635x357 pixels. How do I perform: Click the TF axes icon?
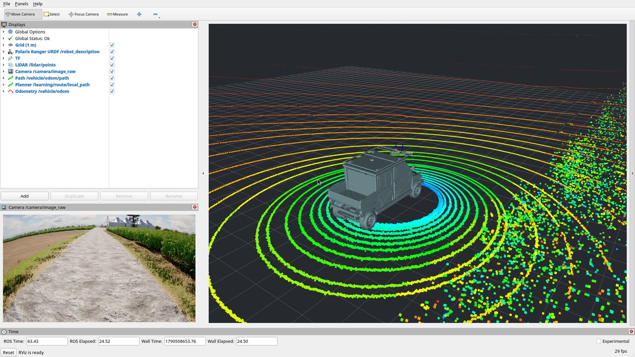pos(11,58)
